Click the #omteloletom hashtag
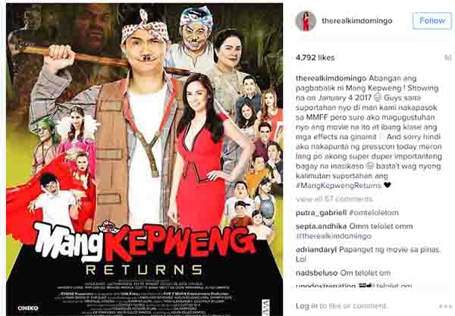The image size is (455, 316). tap(374, 213)
